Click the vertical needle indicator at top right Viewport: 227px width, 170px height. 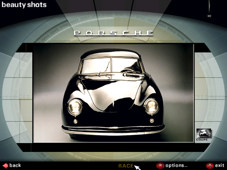[x=209, y=6]
